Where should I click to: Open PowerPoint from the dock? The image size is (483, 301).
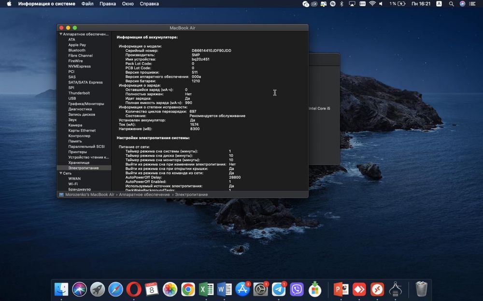coord(341,289)
